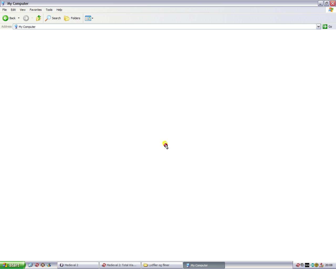
Task: Open the Favorites menu
Action: 35,10
